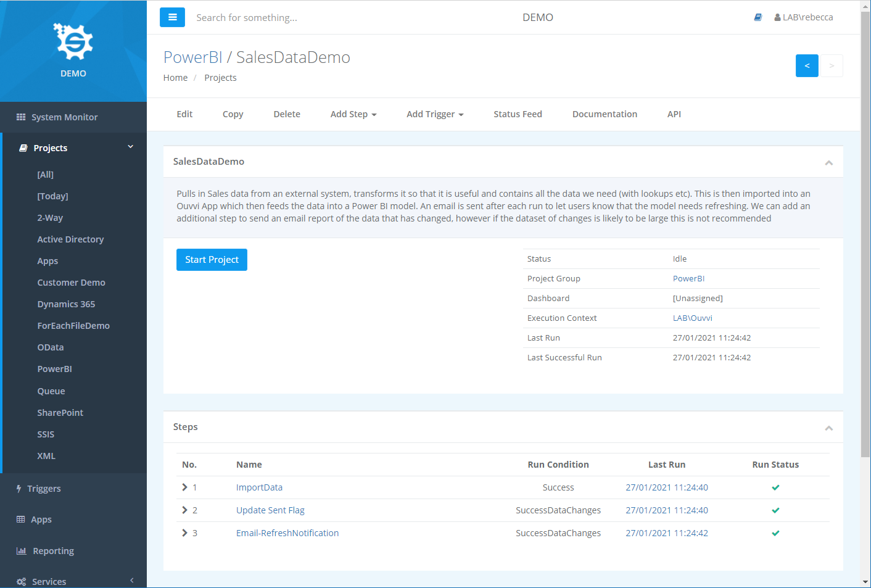This screenshot has height=588, width=871.
Task: Open the documentation book icon in header
Action: (758, 17)
